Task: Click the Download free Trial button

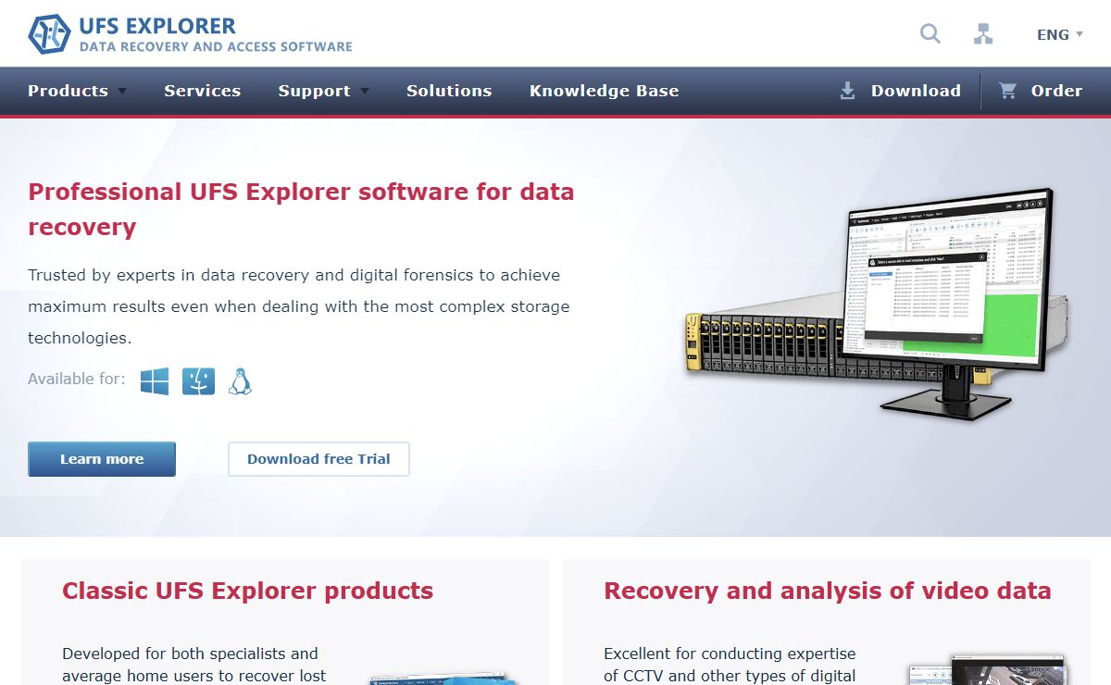Action: 318,459
